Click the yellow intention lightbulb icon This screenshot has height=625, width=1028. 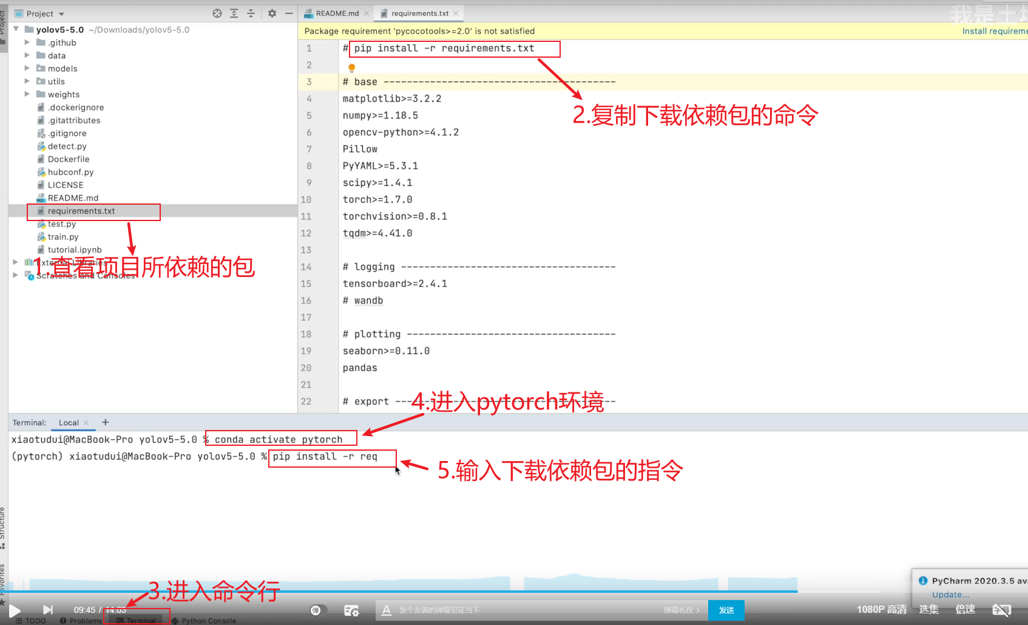pos(351,68)
